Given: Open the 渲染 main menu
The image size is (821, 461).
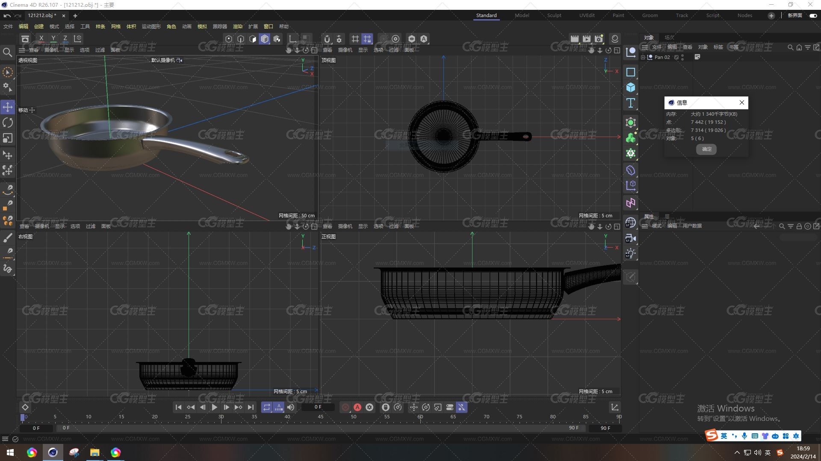Looking at the screenshot, I should 238,26.
